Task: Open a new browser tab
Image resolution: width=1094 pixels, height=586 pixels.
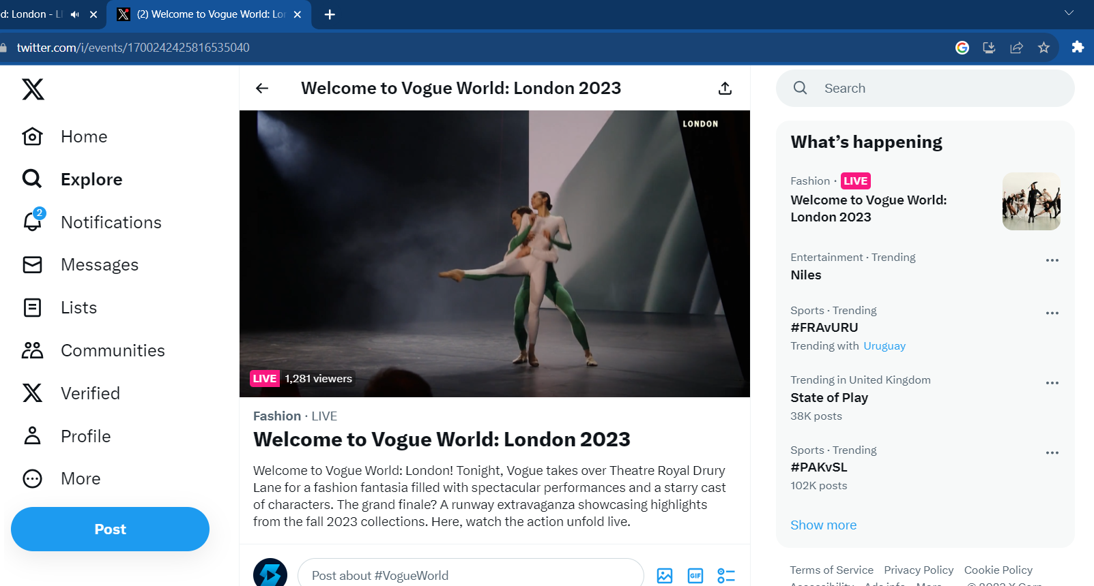Action: 330,14
